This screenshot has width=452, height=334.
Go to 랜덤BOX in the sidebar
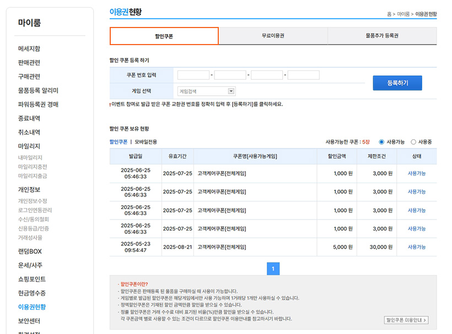pyautogui.click(x=30, y=251)
